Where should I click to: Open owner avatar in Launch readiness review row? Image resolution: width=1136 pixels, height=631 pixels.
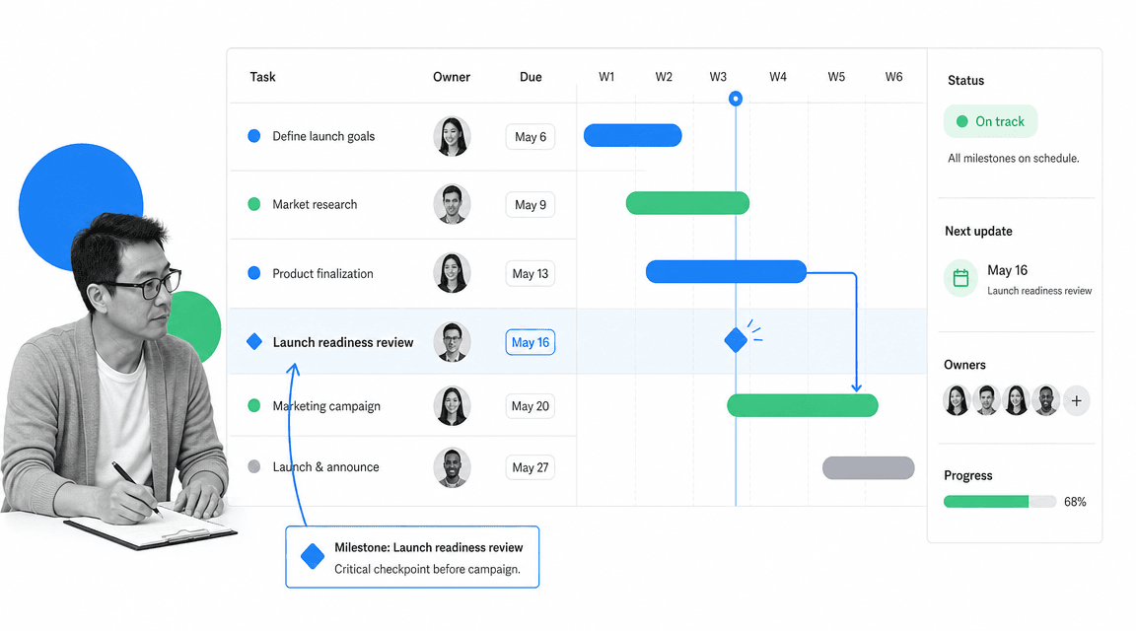[452, 342]
